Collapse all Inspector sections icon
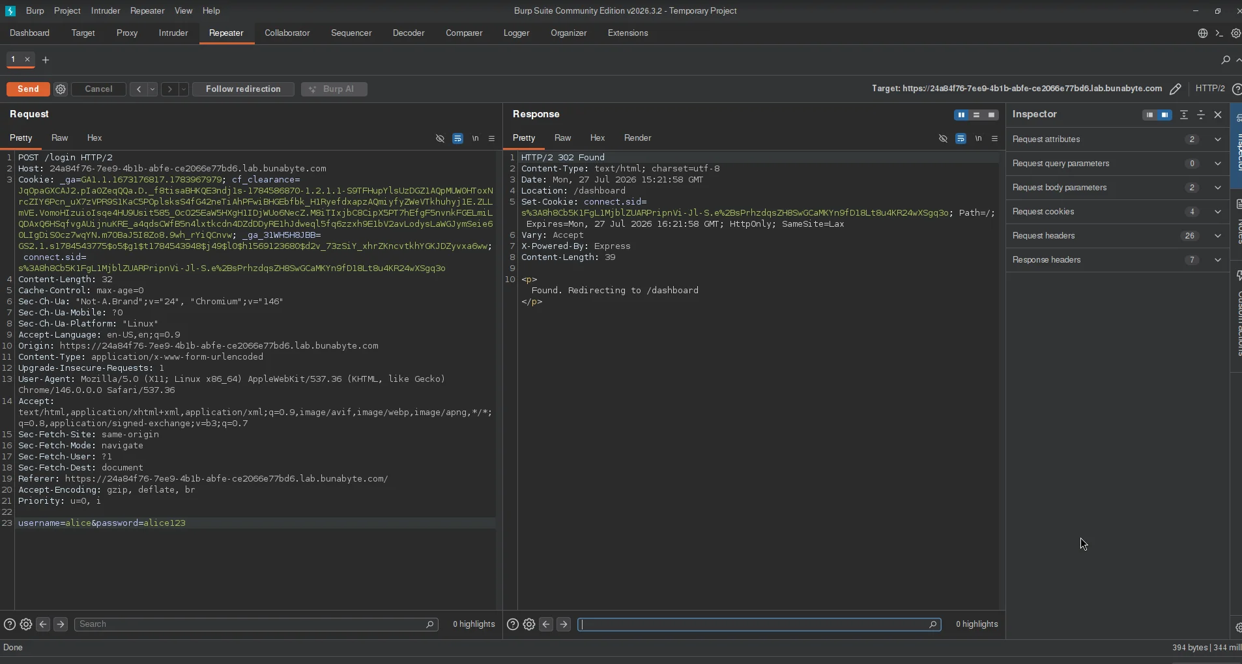 pos(1201,115)
